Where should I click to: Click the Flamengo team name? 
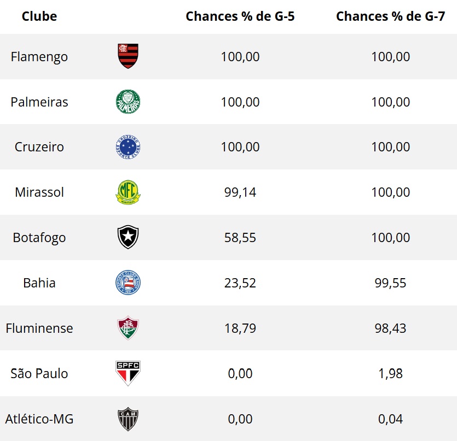(39, 57)
